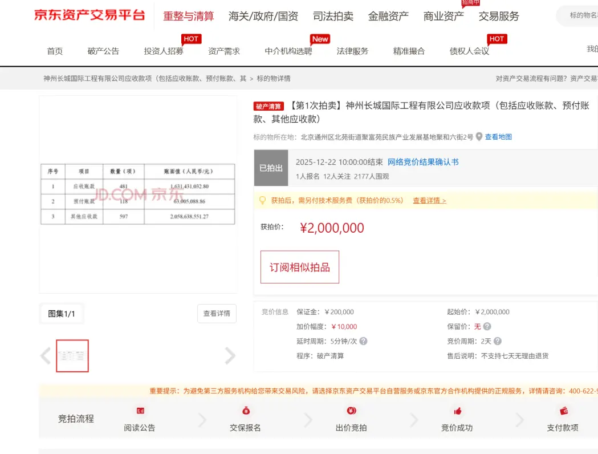The width and height of the screenshot is (598, 454).
Task: Click help icon next to 延时周期
Action: tap(363, 342)
